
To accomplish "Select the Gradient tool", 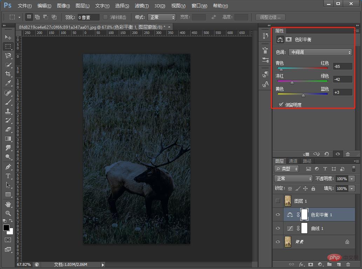I will (x=8, y=139).
